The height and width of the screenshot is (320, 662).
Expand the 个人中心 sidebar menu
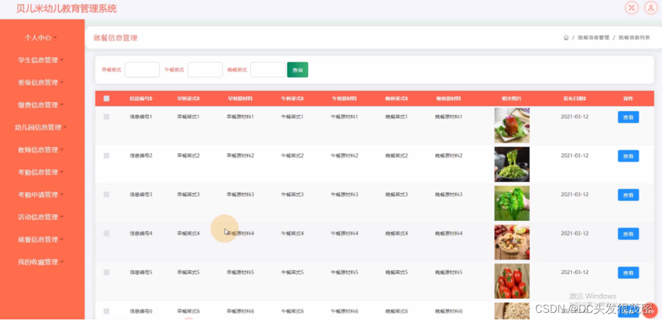click(x=41, y=38)
